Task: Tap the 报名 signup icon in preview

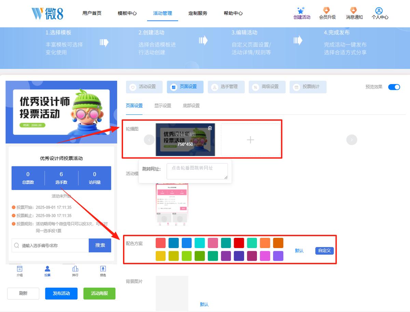Action: coord(103,269)
